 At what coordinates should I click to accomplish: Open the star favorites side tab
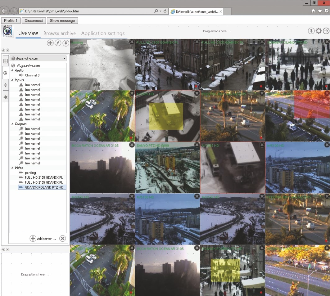(5, 97)
